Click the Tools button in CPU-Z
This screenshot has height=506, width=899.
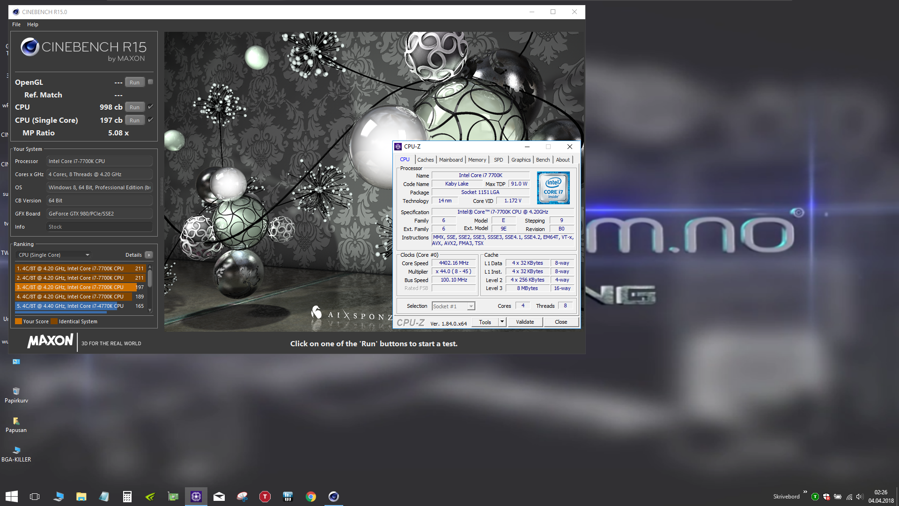coord(485,322)
